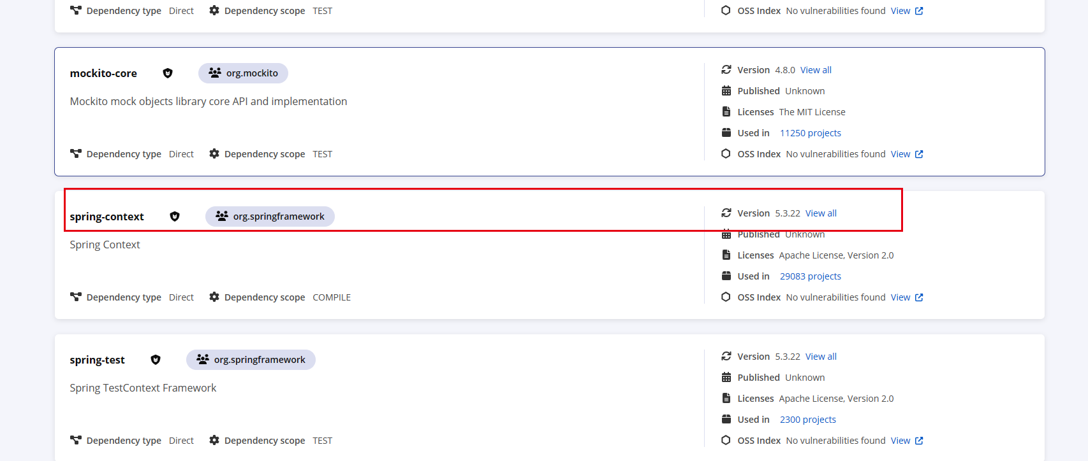Click the OSS Index hexagon icon for mockito-core
Screen dimensions: 1088x461
(x=726, y=153)
